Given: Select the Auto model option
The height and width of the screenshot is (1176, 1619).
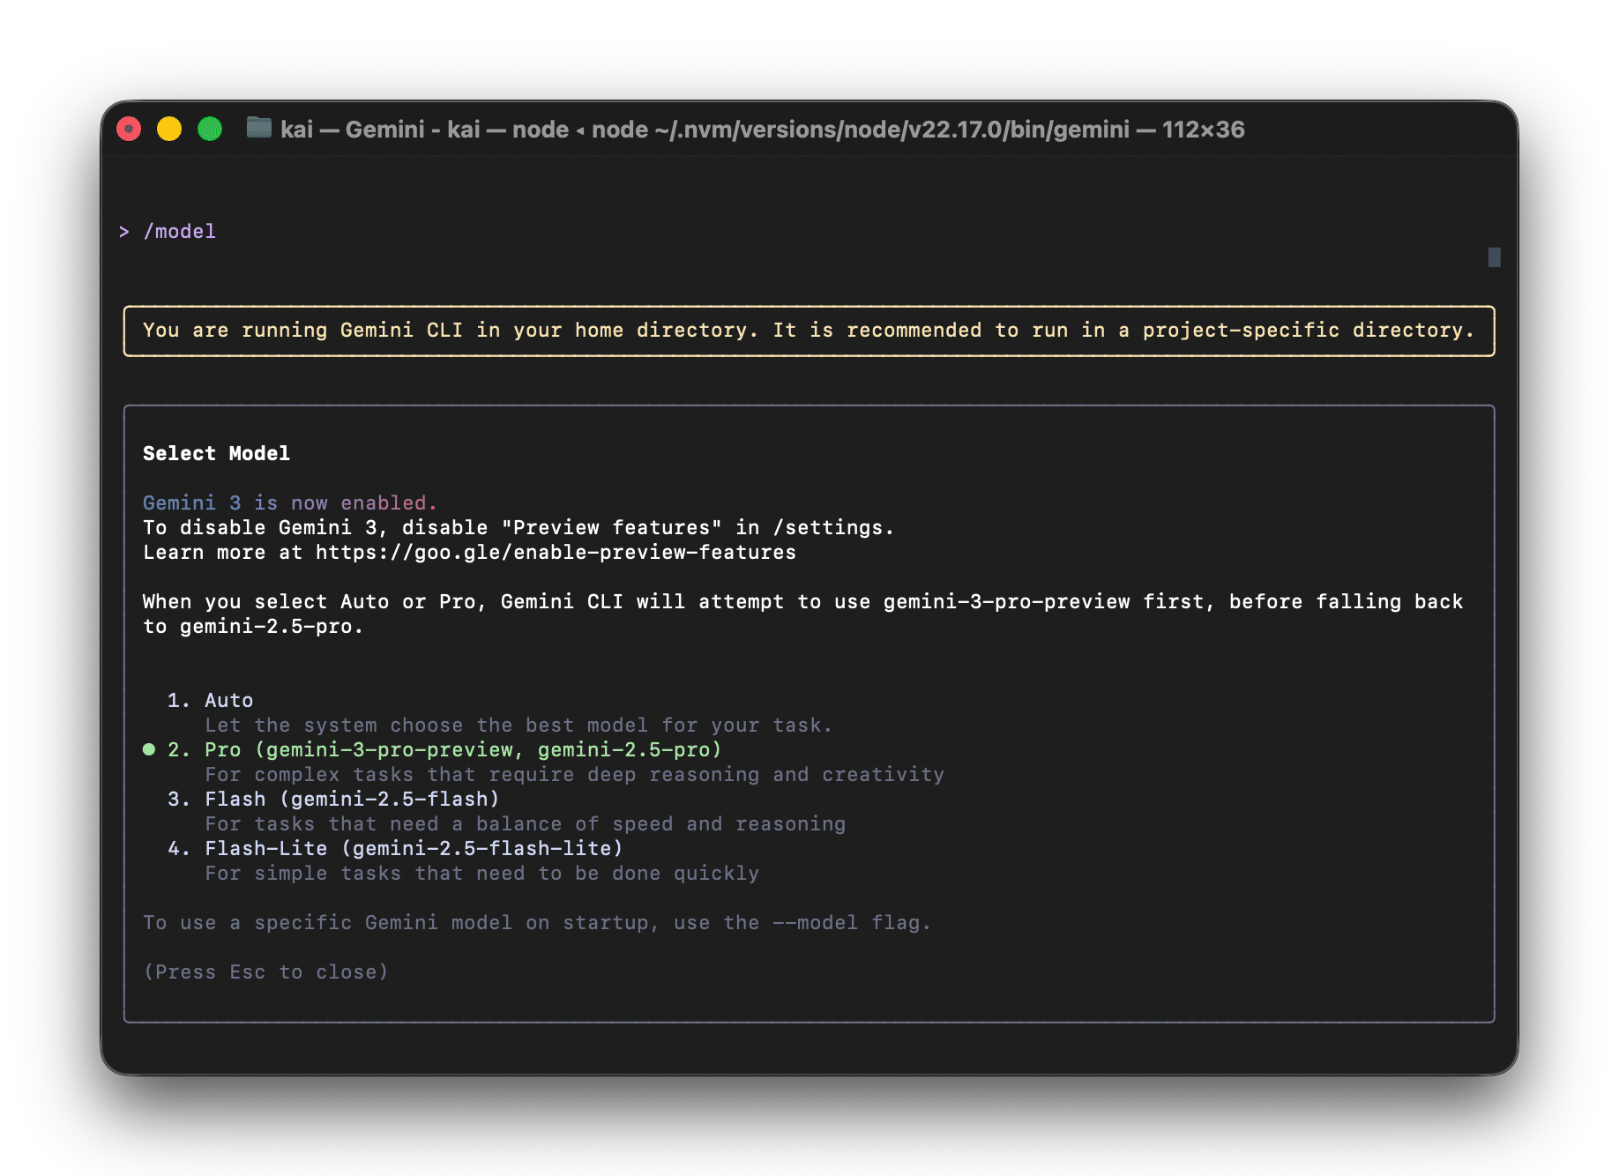Looking at the screenshot, I should (228, 700).
